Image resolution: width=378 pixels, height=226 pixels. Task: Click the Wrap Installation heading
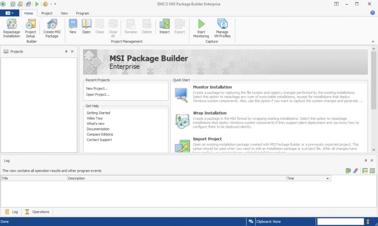coord(210,113)
